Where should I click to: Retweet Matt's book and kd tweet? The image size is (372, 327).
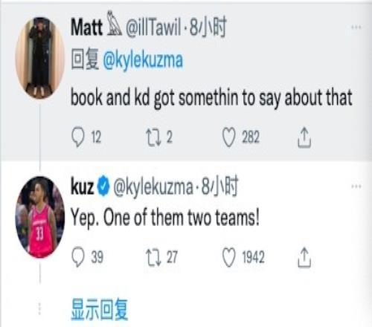(x=153, y=137)
